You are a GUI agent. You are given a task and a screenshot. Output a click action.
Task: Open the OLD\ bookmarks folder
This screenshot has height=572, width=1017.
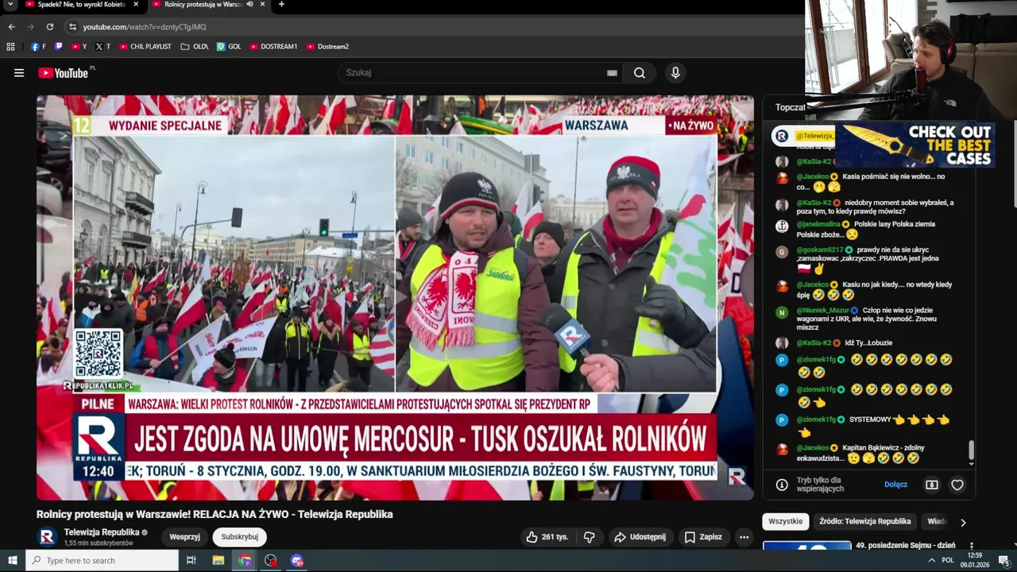(195, 47)
